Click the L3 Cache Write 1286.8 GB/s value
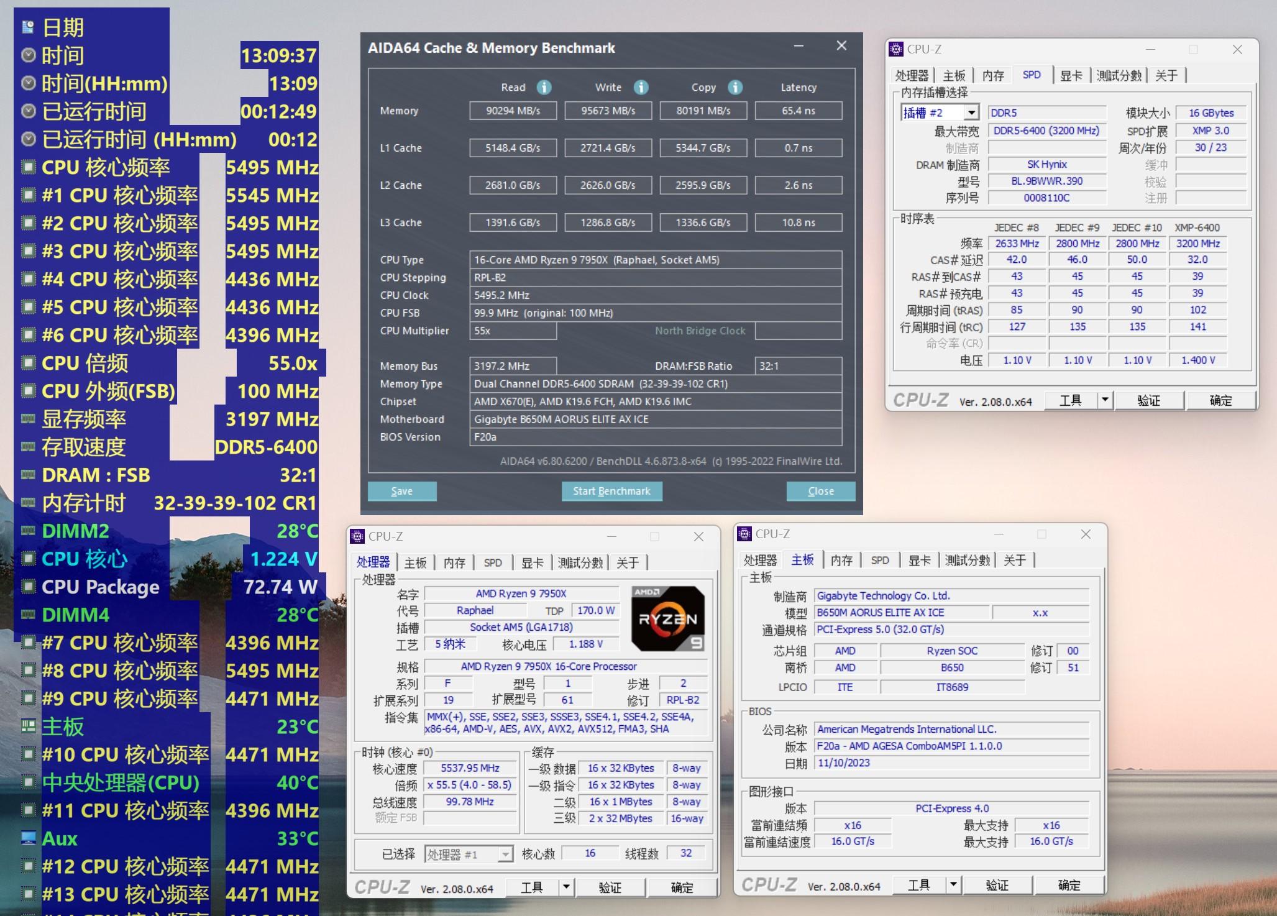1277x916 pixels. (x=608, y=222)
